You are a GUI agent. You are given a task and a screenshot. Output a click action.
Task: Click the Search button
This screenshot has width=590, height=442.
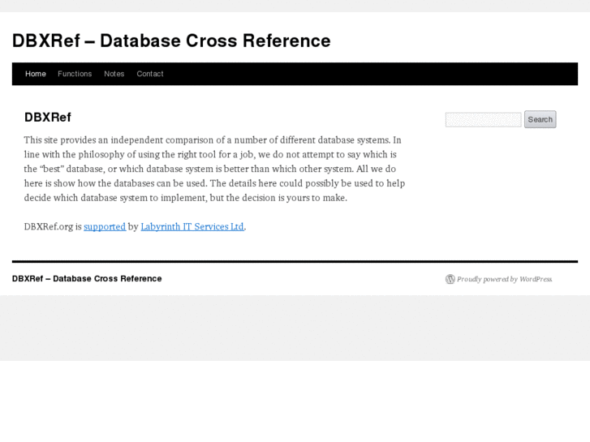[540, 119]
